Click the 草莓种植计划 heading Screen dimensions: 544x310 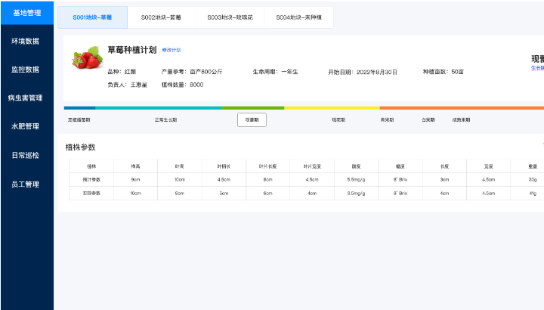[132, 50]
